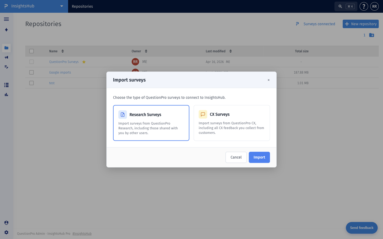Select the Repositories folder icon in sidebar
383x239 pixels.
pyautogui.click(x=6, y=48)
